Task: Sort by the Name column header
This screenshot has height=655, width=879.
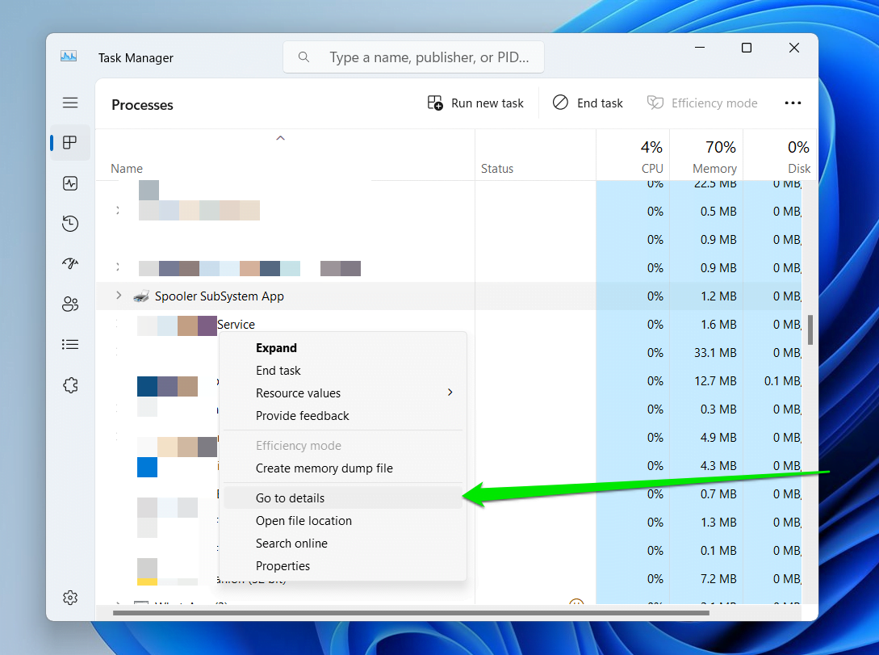Action: pos(127,168)
